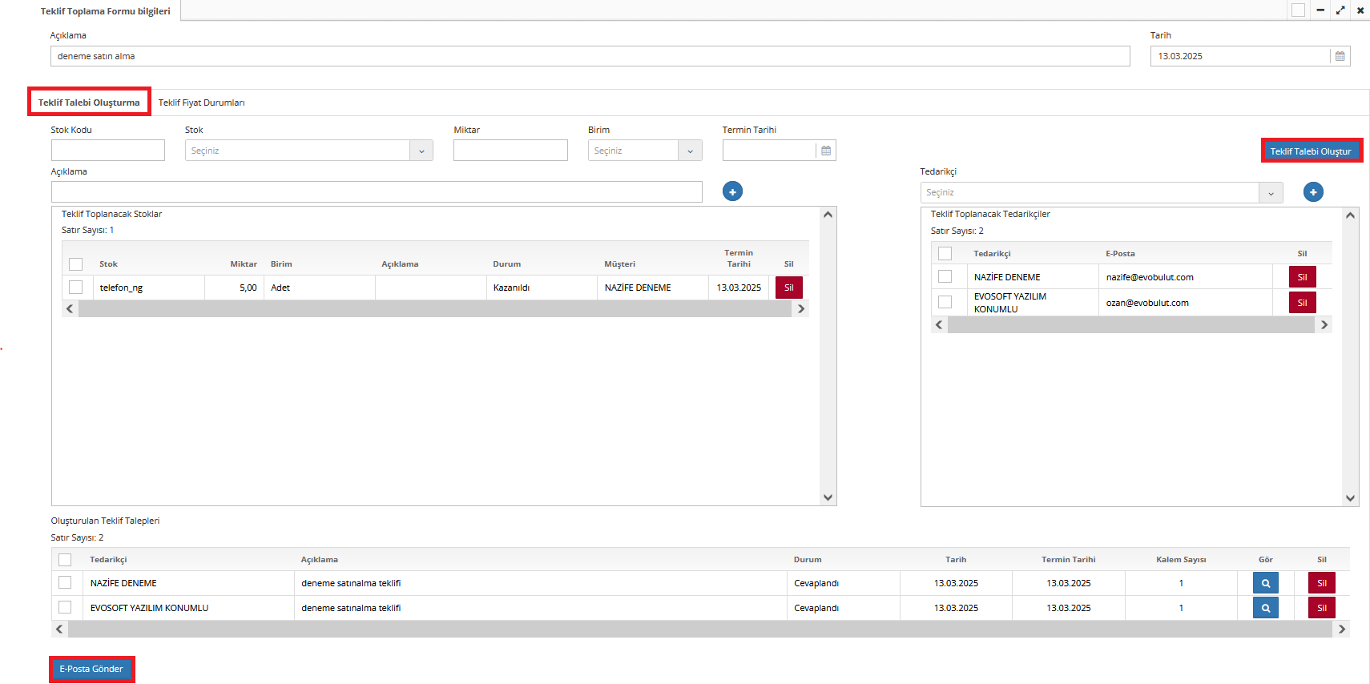Open calendar icon beside Tarih 13.03.2025
The width and height of the screenshot is (1370, 684).
tap(1340, 56)
